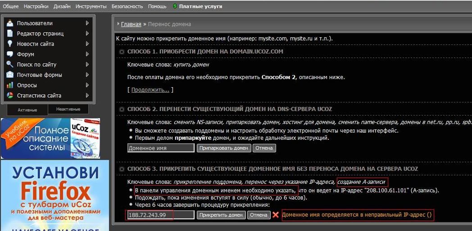Expand the Статистика сайта submenu arrow
The width and height of the screenshot is (472, 231).
pyautogui.click(x=87, y=96)
